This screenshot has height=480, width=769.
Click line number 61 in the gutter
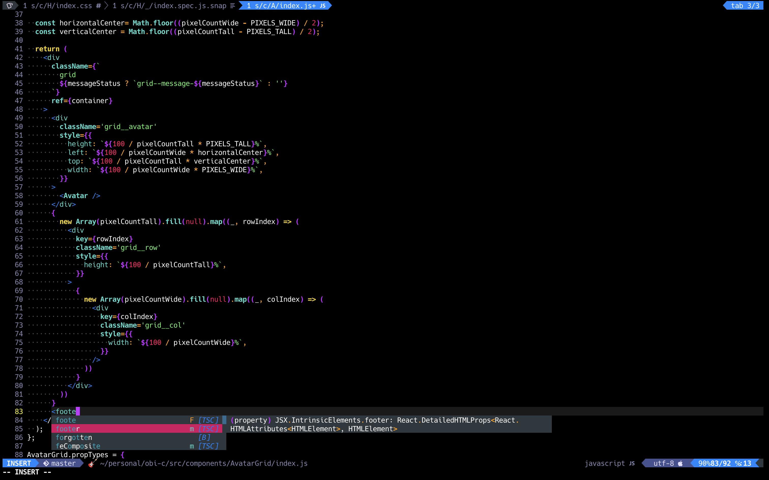[x=19, y=221]
